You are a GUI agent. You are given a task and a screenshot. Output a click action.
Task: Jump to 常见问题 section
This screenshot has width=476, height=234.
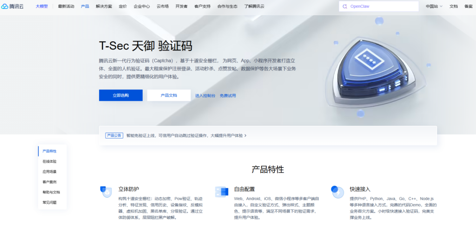click(x=49, y=202)
